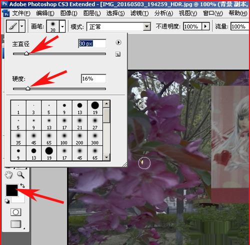Open the opacity slider arrow
Image resolution: width=250 pixels, height=245 pixels.
205,26
